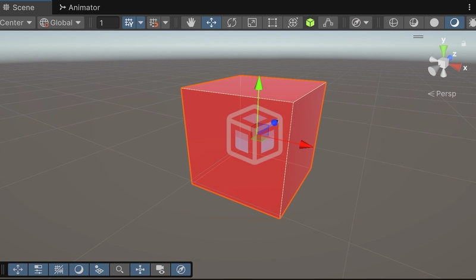This screenshot has width=476, height=280.
Task: Select the combined Transform tool
Action: (293, 23)
